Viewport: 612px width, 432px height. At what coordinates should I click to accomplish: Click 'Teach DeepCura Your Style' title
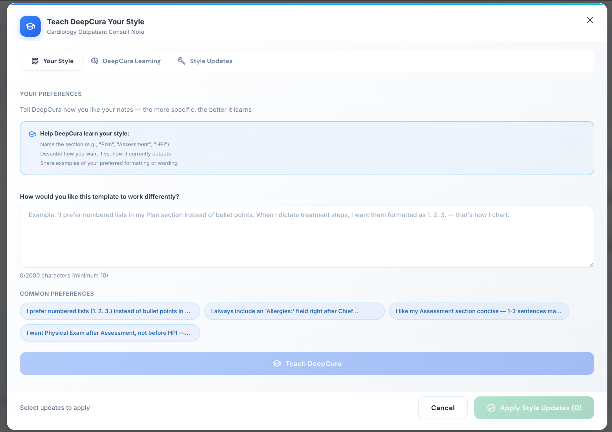[x=95, y=22]
